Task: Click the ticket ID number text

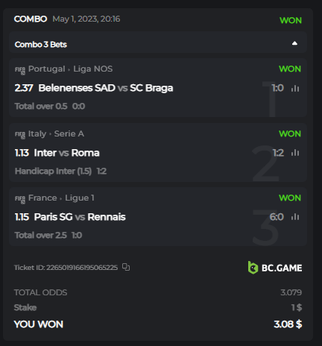Action: pos(82,268)
